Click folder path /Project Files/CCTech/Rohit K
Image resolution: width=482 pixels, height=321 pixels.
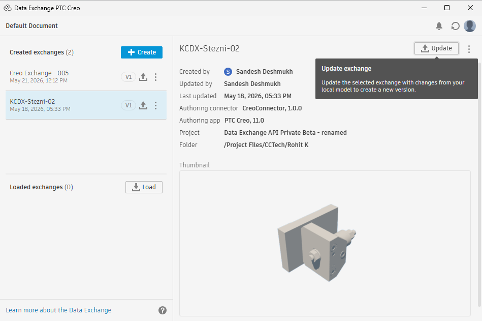(266, 145)
